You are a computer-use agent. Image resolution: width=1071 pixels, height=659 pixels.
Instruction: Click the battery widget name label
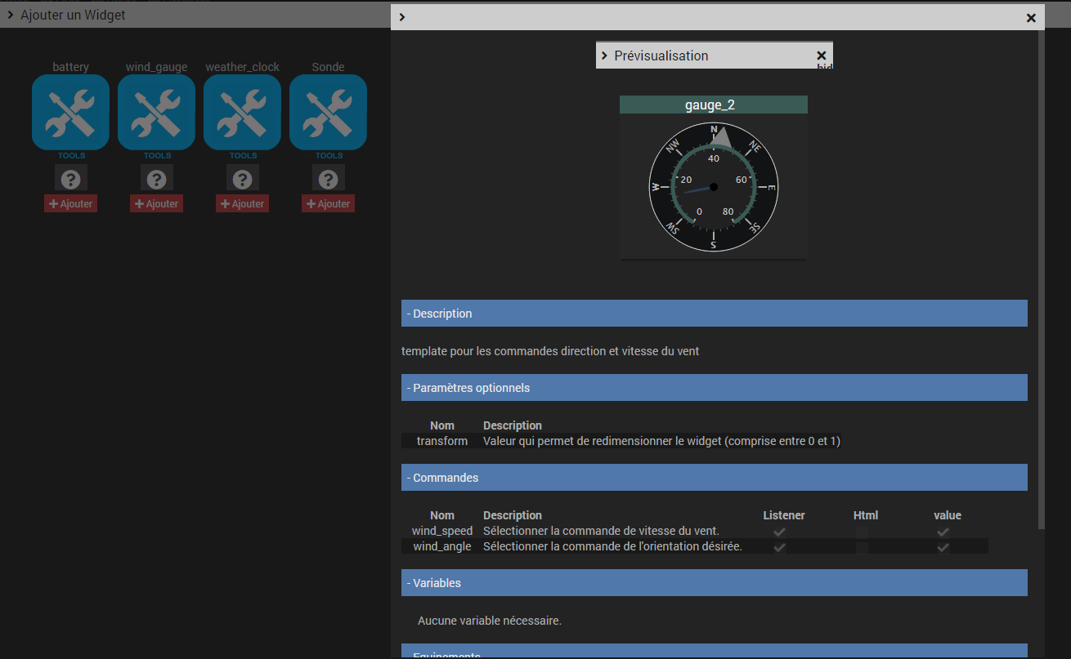(70, 67)
